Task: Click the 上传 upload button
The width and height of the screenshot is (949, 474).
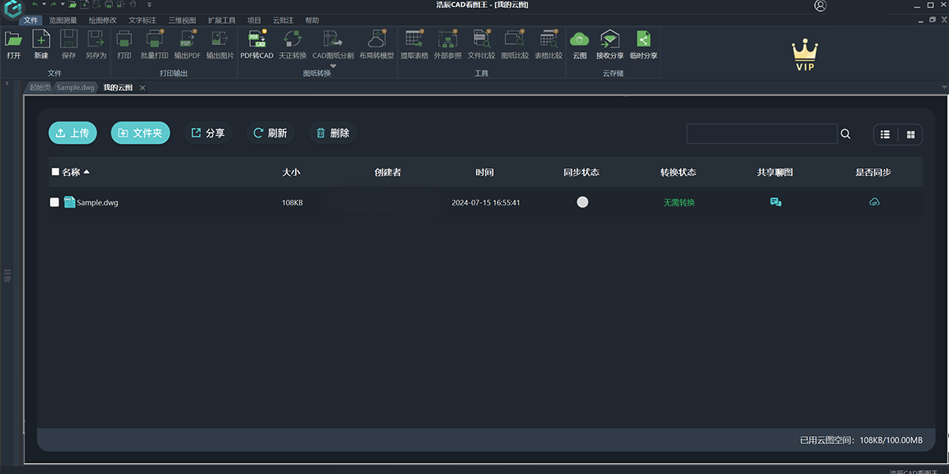Action: click(73, 134)
